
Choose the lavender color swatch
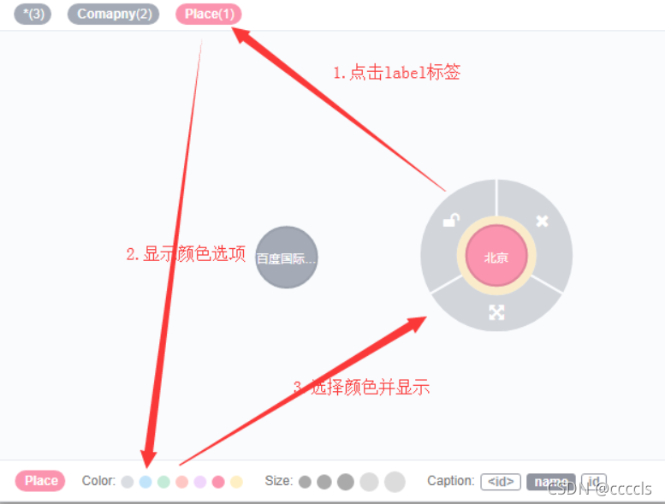pyautogui.click(x=200, y=482)
